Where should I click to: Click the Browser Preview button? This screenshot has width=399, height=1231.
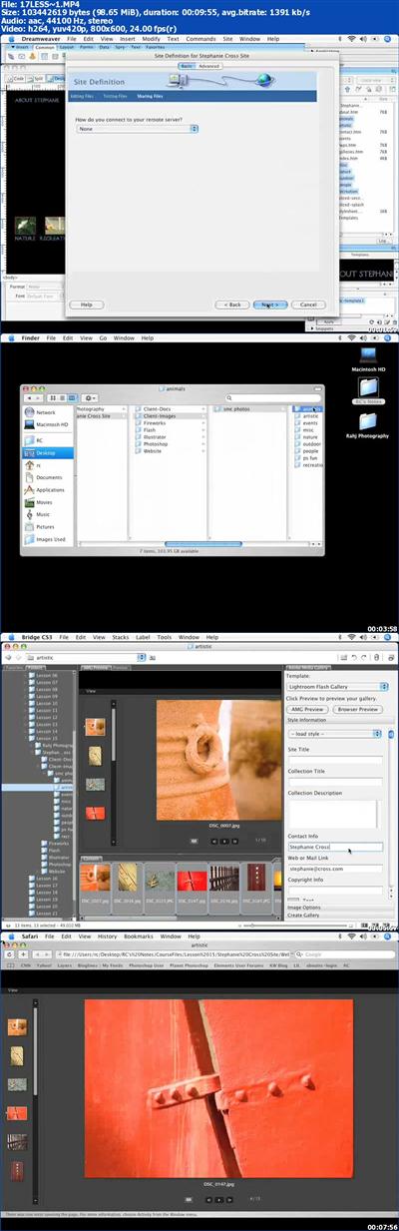pyautogui.click(x=358, y=709)
